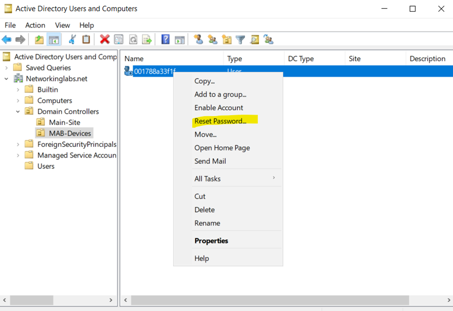Click the Saved Queries folder icon
The width and height of the screenshot is (453, 311).
[x=18, y=68]
